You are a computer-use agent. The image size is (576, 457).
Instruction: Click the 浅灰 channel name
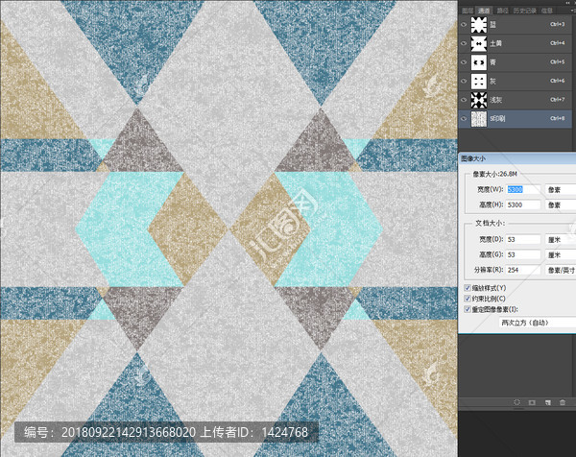coord(495,100)
